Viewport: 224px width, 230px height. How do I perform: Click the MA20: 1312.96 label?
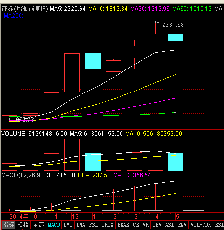tap(150, 9)
